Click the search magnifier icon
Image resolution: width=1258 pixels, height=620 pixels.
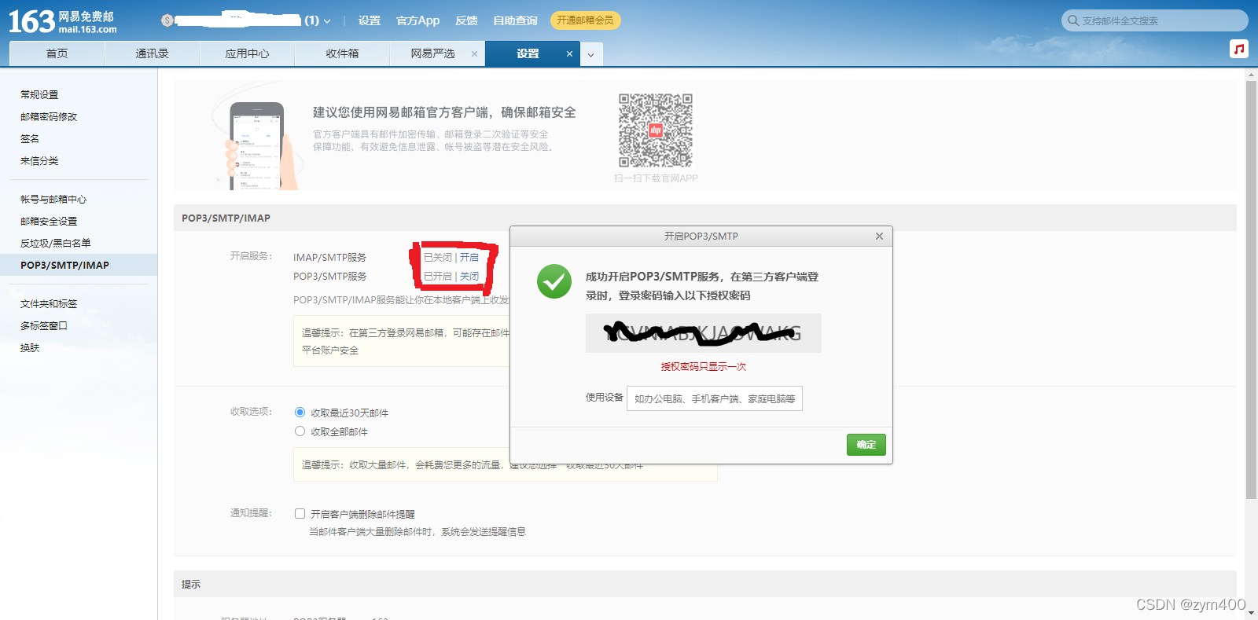coord(1072,20)
